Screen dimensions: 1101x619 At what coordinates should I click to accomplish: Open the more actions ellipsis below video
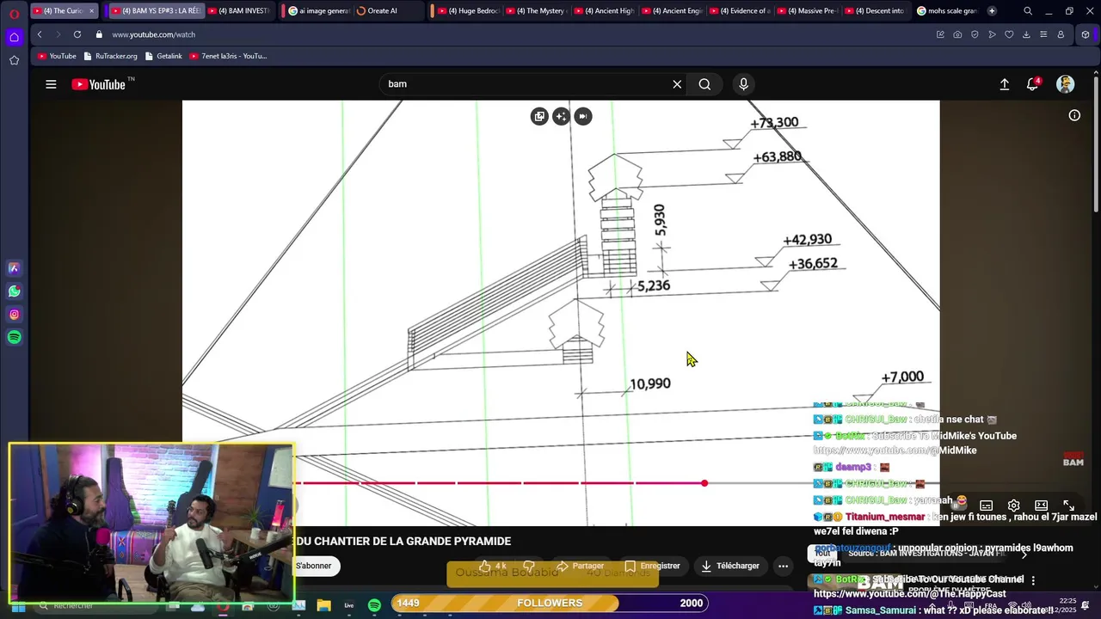783,566
